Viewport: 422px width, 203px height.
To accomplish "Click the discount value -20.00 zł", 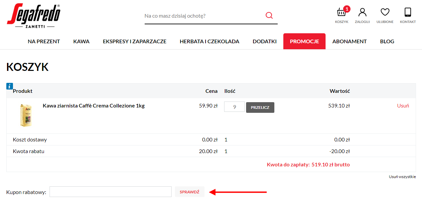I will coord(340,151).
